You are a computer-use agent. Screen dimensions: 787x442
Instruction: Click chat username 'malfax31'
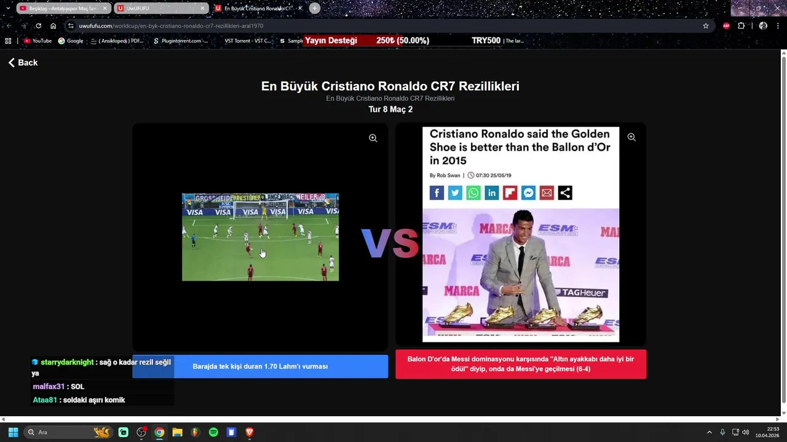click(x=49, y=387)
